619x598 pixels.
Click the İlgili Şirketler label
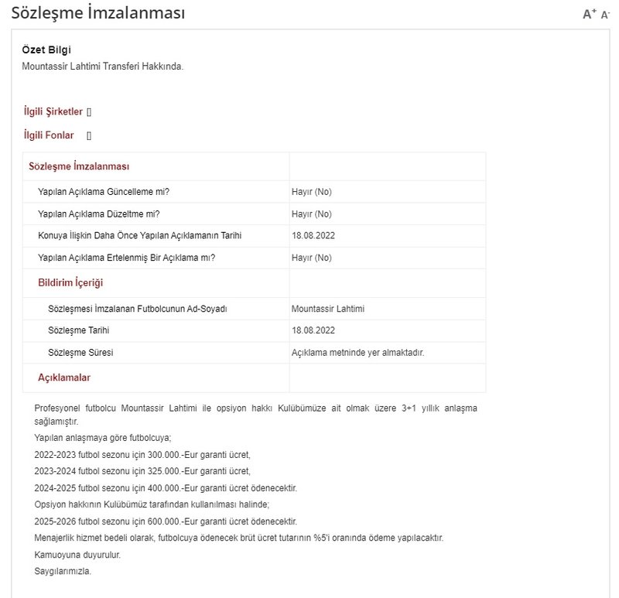pos(53,112)
